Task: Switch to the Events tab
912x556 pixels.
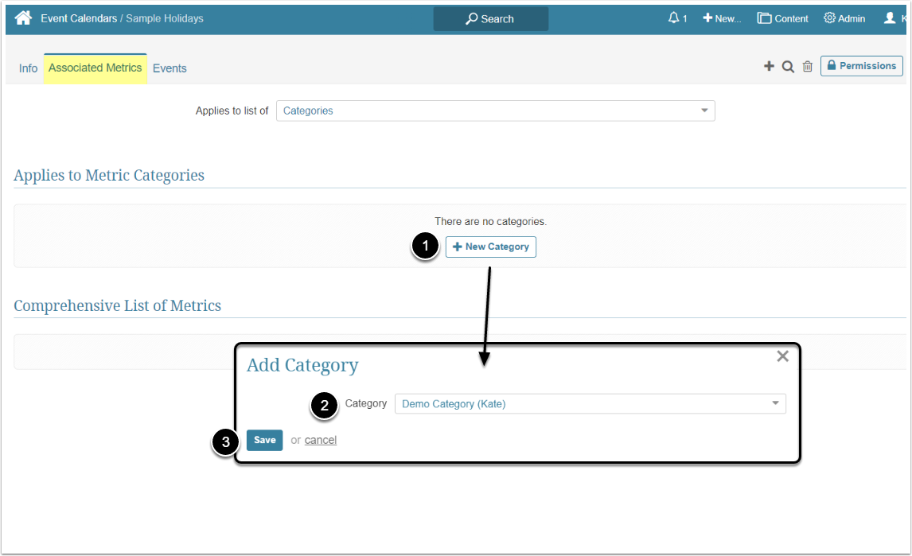Action: point(170,68)
